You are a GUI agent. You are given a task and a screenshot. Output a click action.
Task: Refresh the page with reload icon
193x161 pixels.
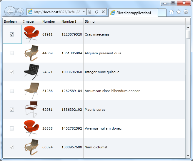point(96,12)
